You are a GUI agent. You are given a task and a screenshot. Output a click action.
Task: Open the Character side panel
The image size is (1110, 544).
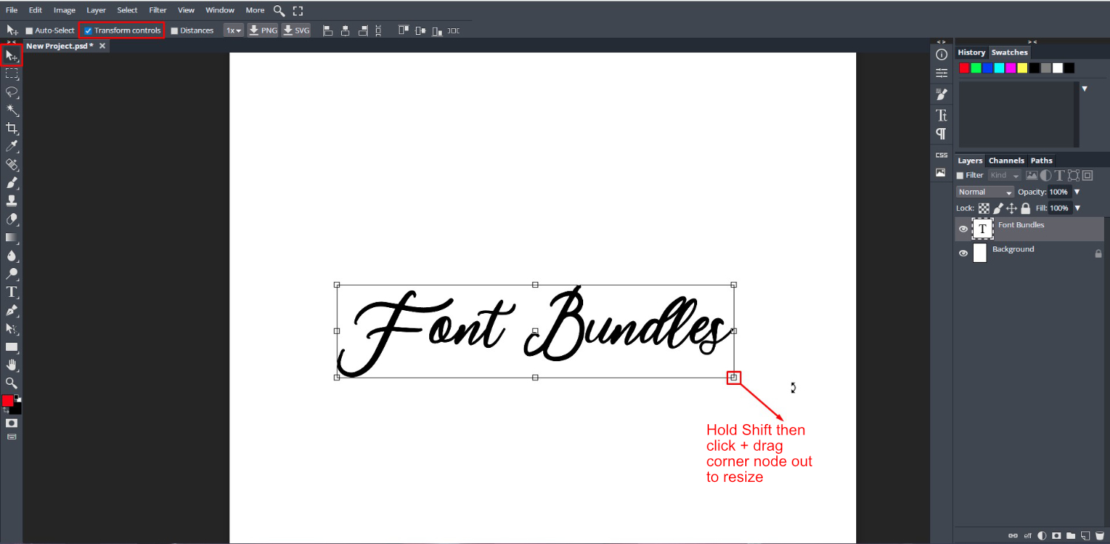(x=941, y=115)
